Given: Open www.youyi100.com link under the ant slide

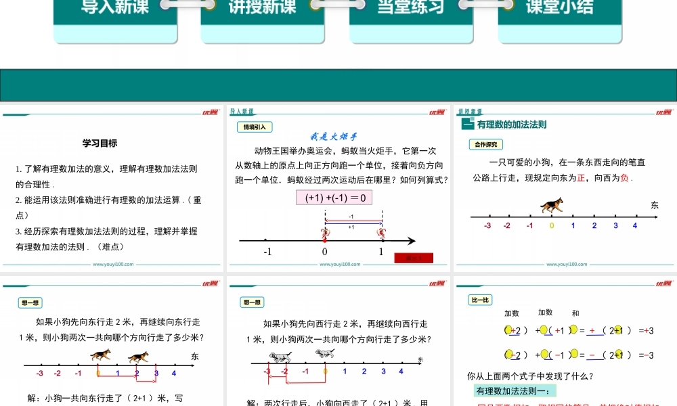Looking at the screenshot, I should coord(336,265).
